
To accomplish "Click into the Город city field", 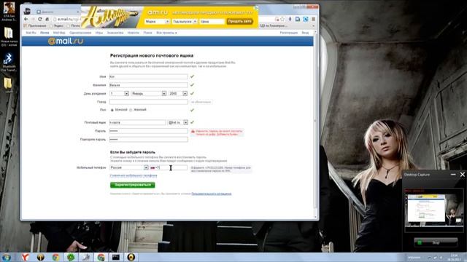I will tap(148, 102).
